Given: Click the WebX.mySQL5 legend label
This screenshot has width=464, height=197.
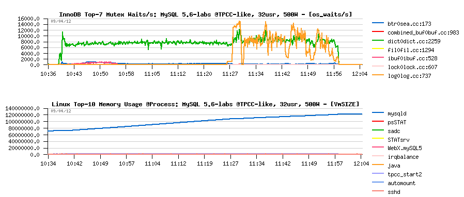Looking at the screenshot, I should [405, 149].
